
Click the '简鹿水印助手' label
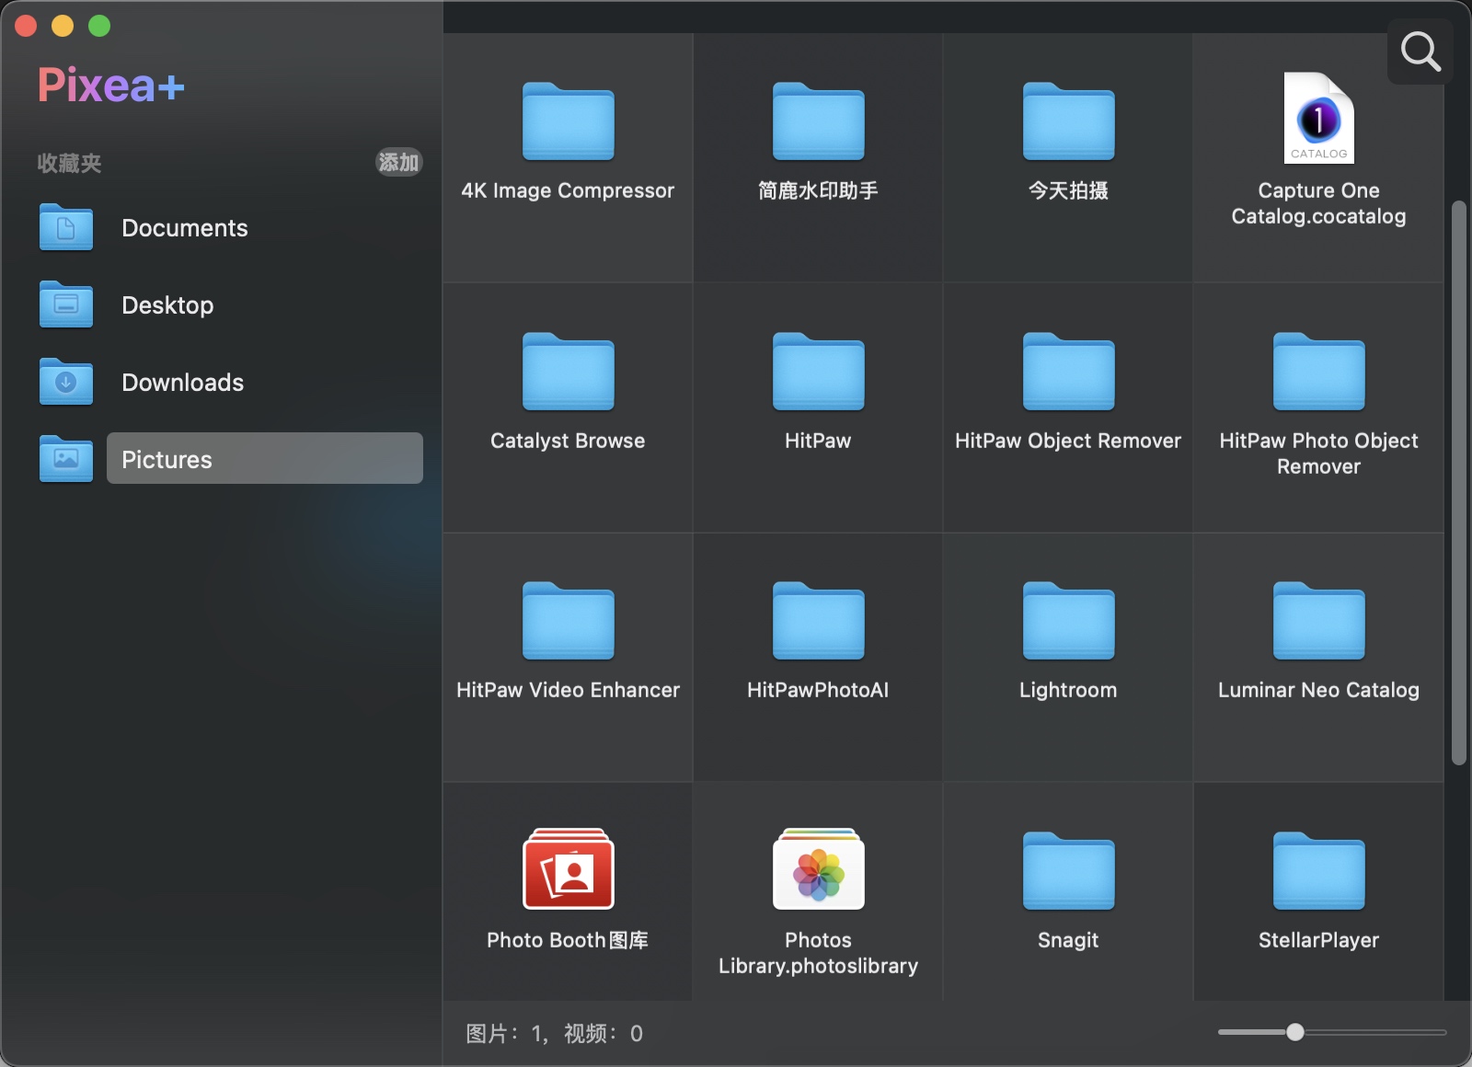pos(818,190)
